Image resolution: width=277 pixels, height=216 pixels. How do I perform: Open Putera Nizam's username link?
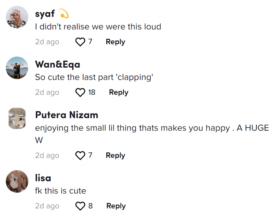pos(66,115)
